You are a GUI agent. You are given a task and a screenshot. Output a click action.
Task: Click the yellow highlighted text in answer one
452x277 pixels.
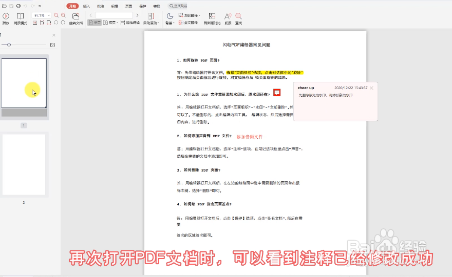[265, 73]
